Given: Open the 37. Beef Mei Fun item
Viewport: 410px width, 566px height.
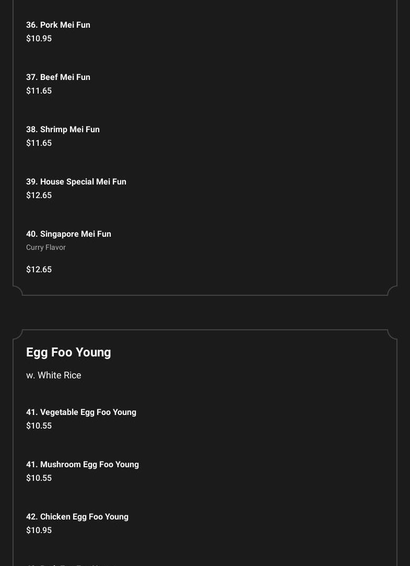Looking at the screenshot, I should tap(58, 77).
